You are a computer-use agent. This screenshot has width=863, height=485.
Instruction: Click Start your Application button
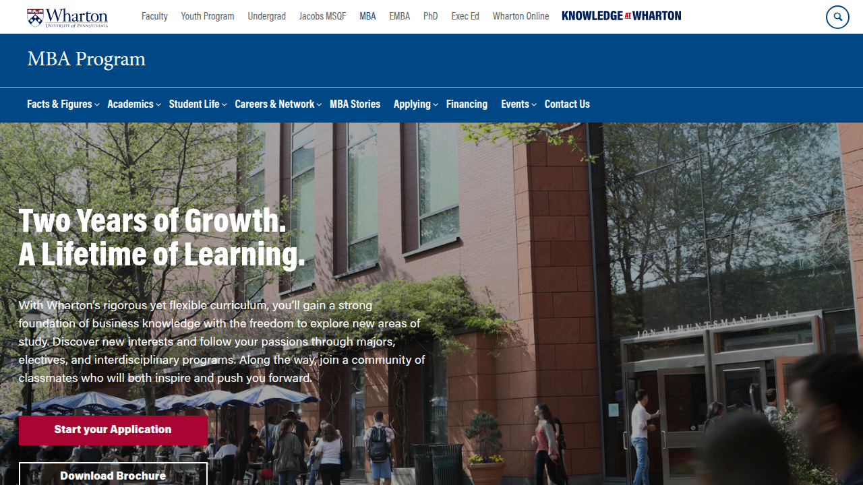[113, 430]
